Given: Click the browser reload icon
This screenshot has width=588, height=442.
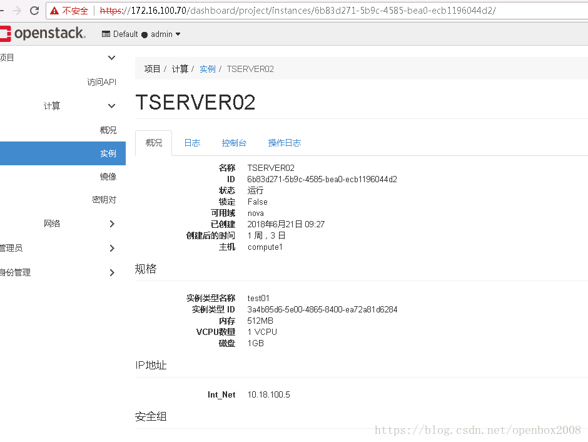Looking at the screenshot, I should pyautogui.click(x=34, y=11).
